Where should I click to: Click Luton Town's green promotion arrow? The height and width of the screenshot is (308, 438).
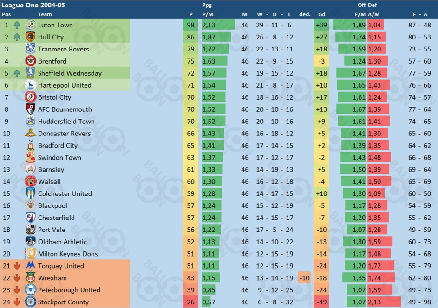point(17,25)
